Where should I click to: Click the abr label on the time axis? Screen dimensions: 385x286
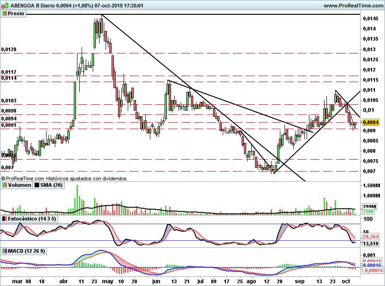click(64, 281)
